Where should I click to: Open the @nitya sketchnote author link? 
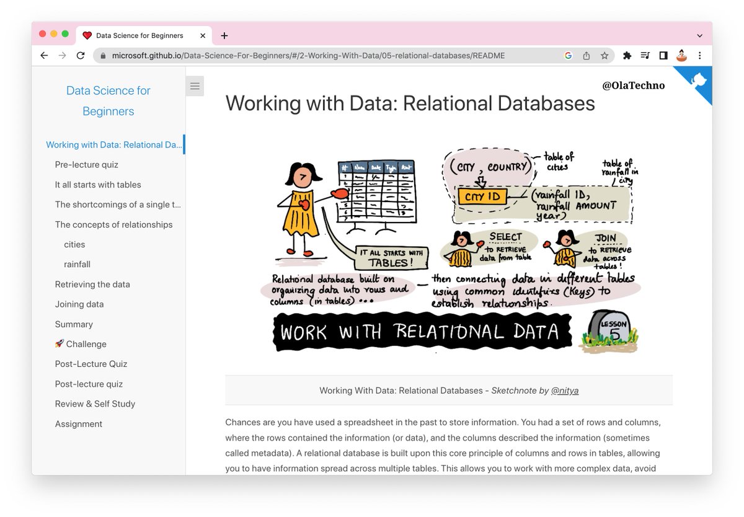coord(565,391)
